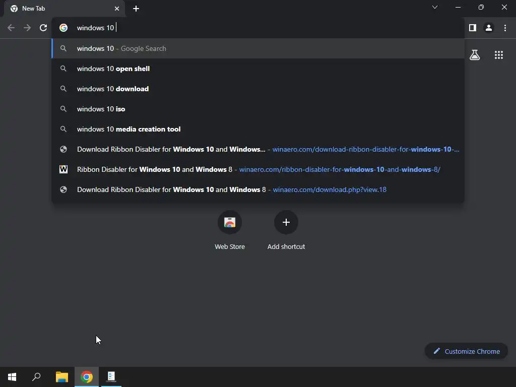Choose 'windows 10 open shell' suggestion
Viewport: 516px width, 387px height.
[x=257, y=69]
